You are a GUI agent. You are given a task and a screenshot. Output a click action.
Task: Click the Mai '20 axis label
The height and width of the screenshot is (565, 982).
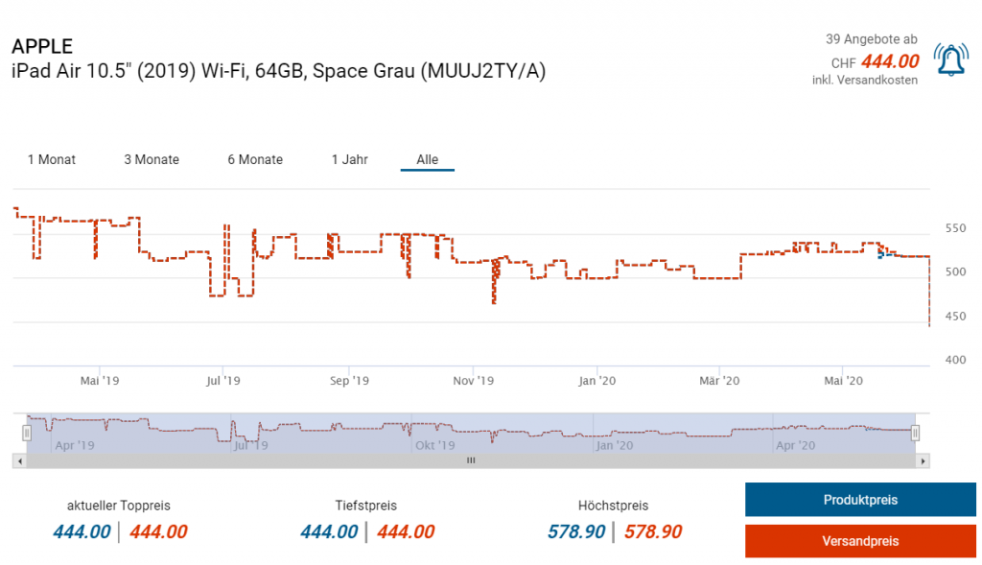pyautogui.click(x=844, y=381)
